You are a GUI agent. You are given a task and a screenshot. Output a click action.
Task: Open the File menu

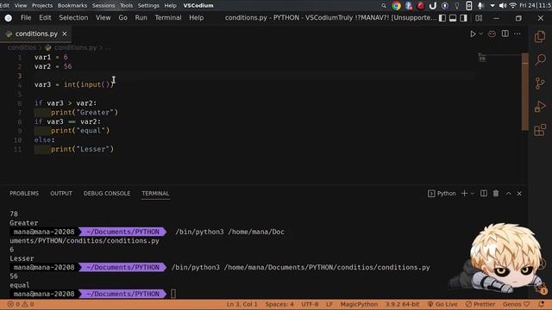(26, 17)
